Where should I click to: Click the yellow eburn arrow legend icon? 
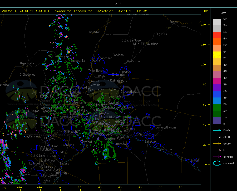[x=217, y=143]
